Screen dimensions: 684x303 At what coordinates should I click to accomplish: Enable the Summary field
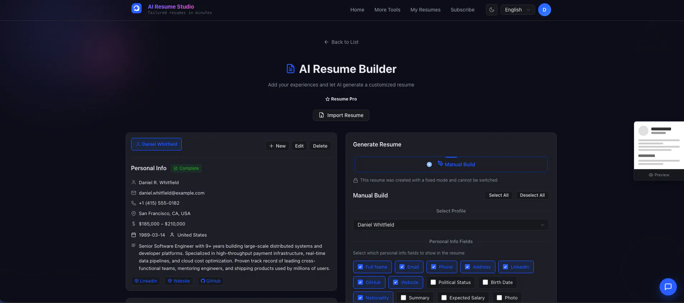click(x=415, y=298)
